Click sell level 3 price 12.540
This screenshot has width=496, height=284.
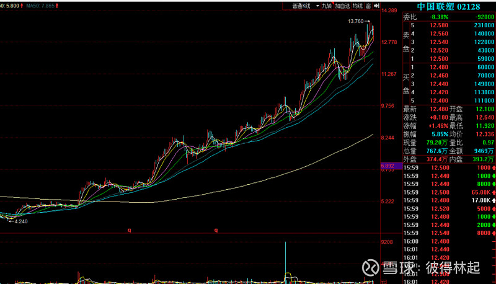pyautogui.click(x=439, y=42)
